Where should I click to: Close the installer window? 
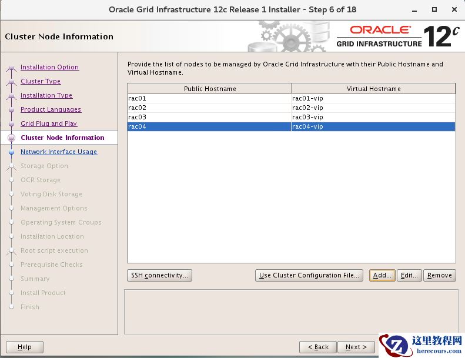click(x=454, y=9)
